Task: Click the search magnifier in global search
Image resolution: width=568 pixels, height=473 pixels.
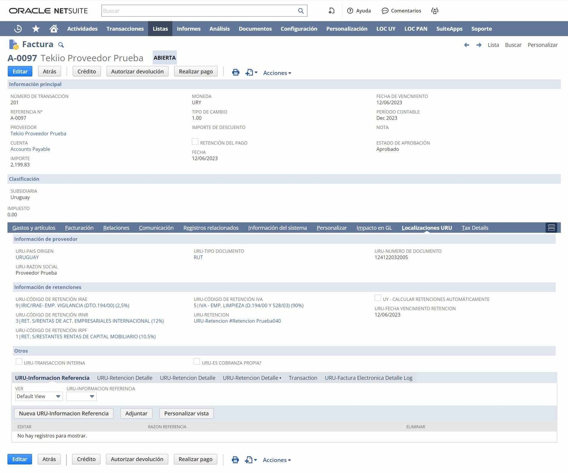Action: [x=301, y=11]
